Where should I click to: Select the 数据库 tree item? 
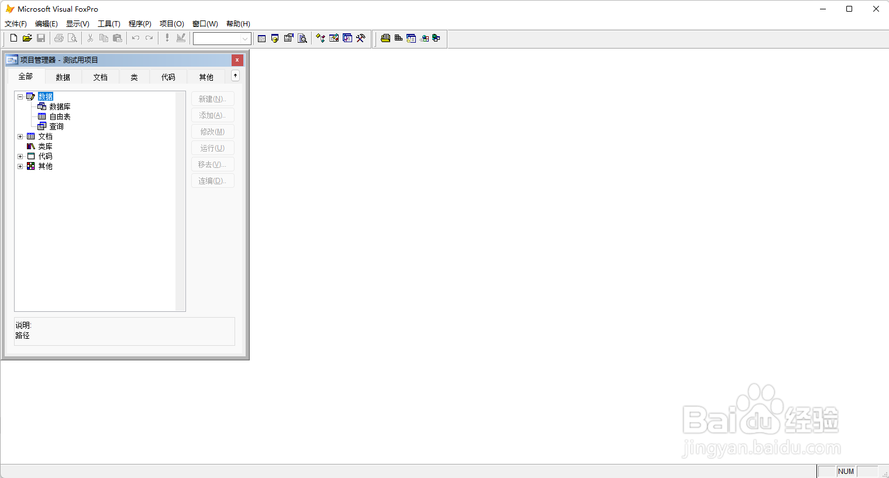60,106
